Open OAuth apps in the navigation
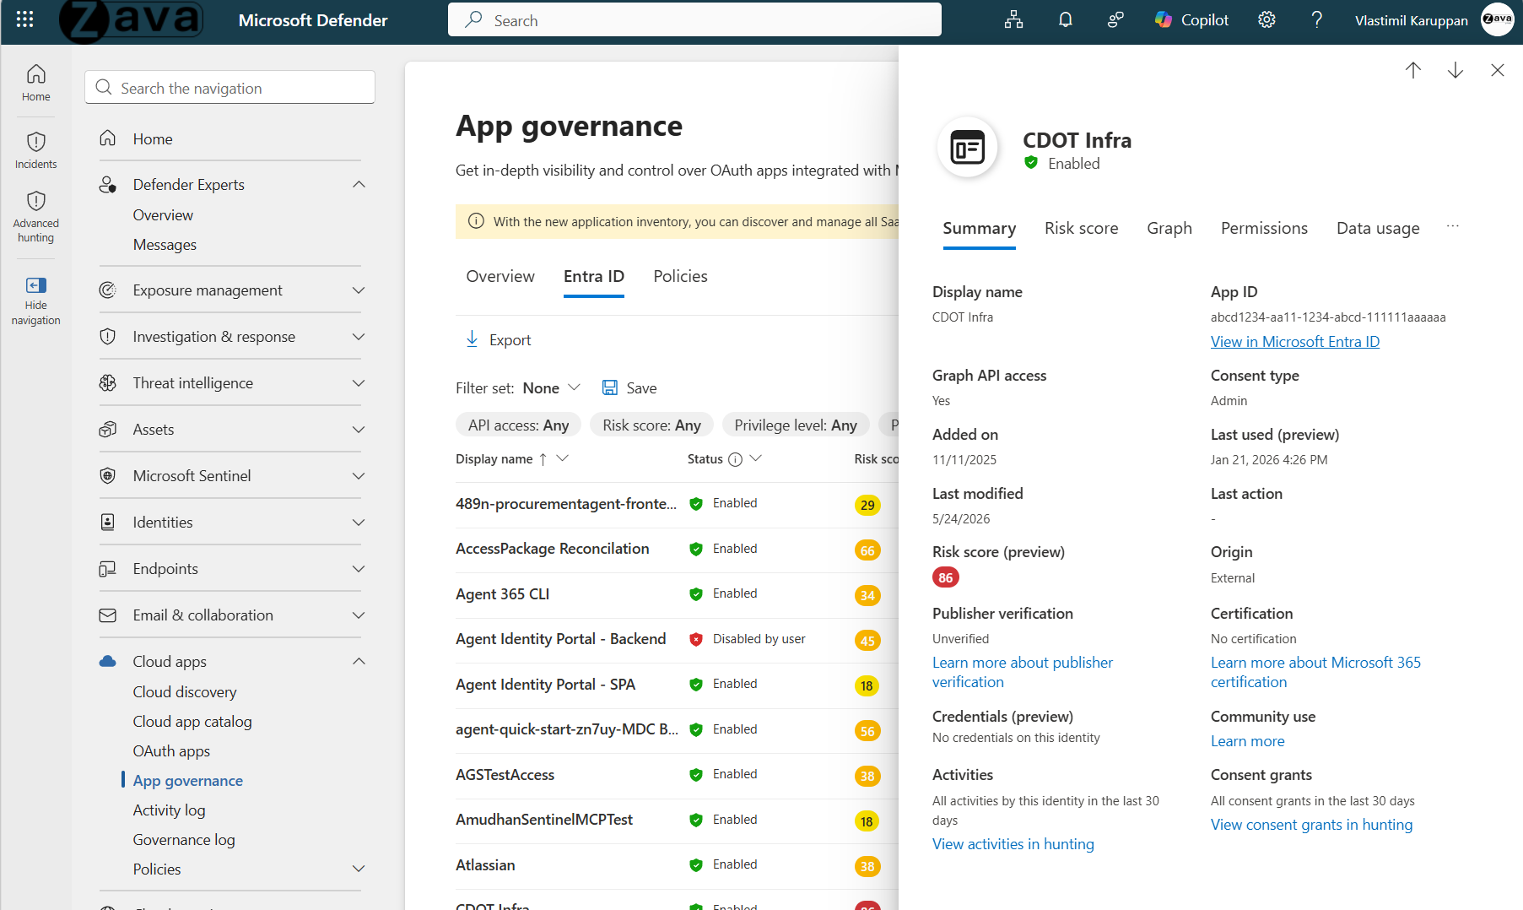This screenshot has width=1523, height=910. (x=171, y=751)
